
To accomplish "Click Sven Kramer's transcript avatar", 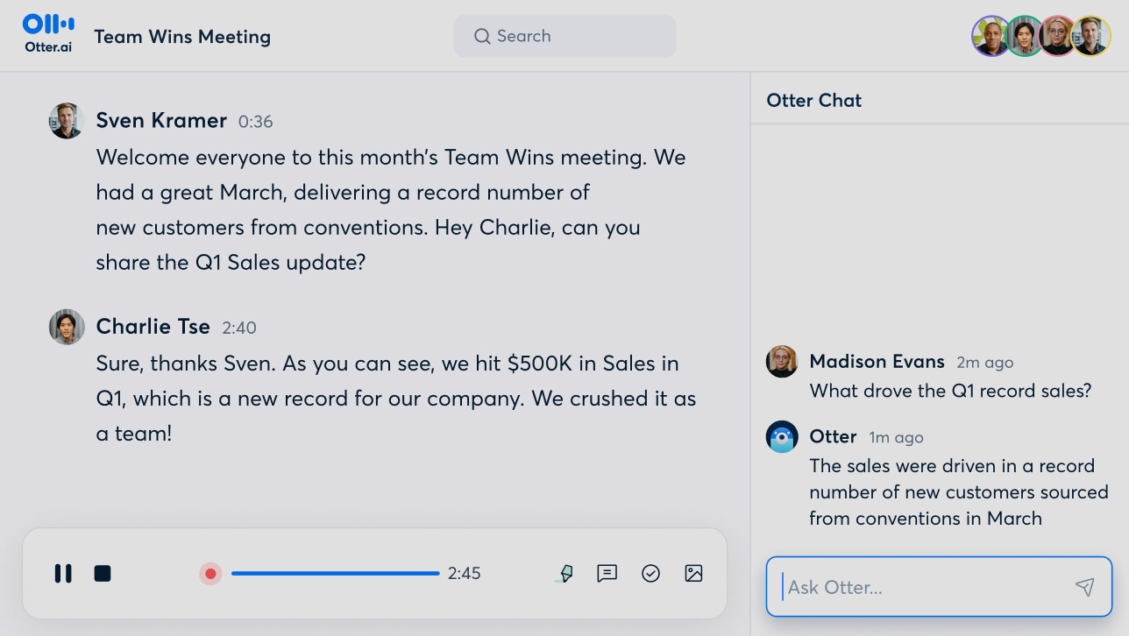I will tap(66, 121).
